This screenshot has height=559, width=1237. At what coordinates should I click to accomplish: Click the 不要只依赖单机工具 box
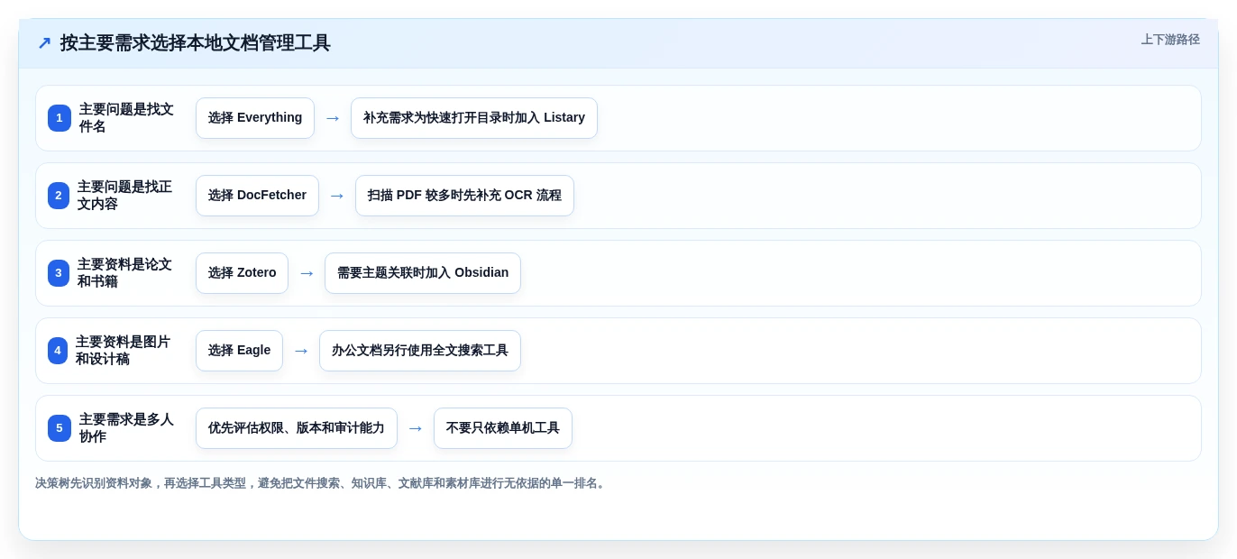click(503, 428)
